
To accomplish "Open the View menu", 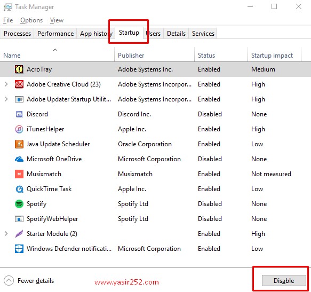I will tap(57, 20).
